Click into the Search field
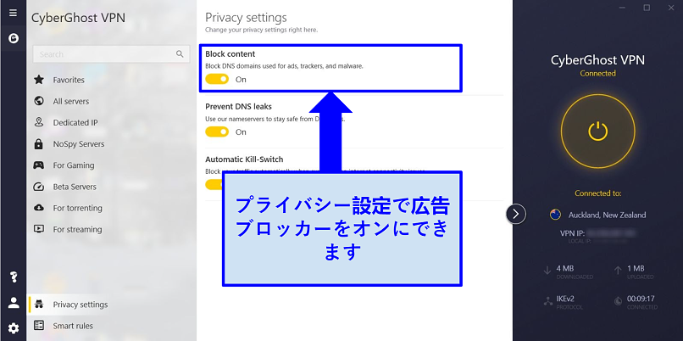Viewport: 683px width, 341px height. [x=111, y=54]
